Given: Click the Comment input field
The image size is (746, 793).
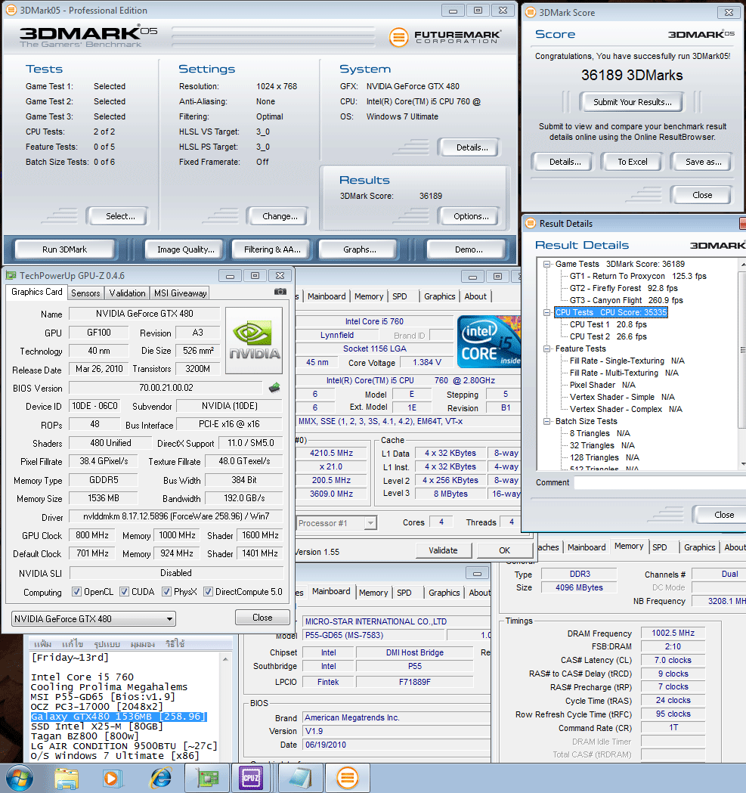Looking at the screenshot, I should point(660,483).
